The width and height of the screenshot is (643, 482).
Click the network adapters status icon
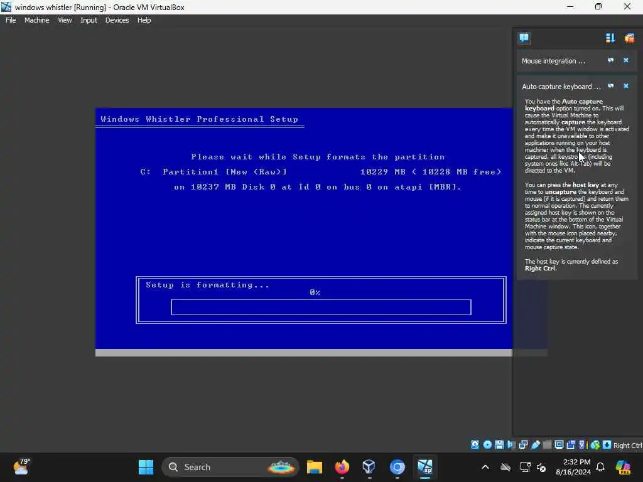(x=523, y=445)
